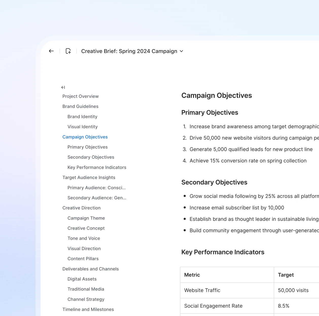
Task: Go to Deliverables and Channels section
Action: 91,269
